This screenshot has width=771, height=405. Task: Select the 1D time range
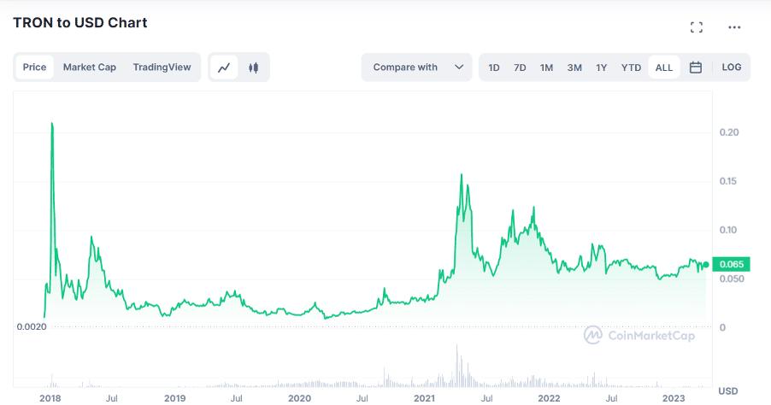(494, 67)
